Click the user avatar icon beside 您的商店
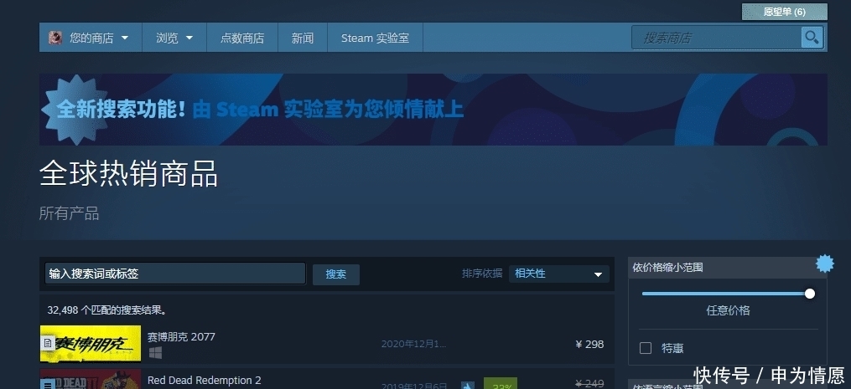851x389 pixels. pos(55,38)
